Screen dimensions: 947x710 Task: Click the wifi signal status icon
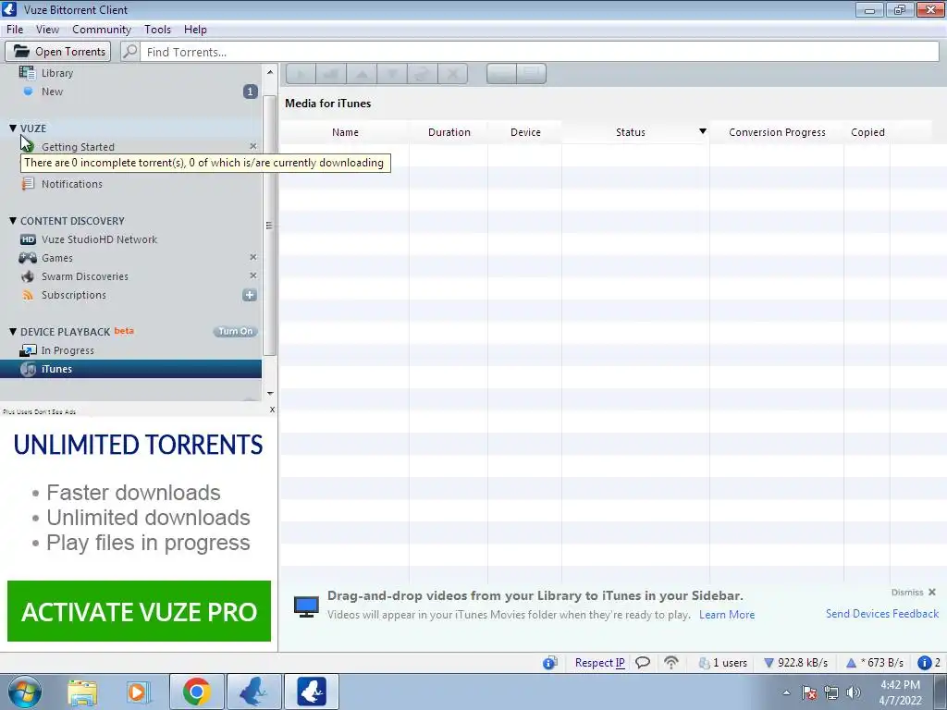point(671,663)
